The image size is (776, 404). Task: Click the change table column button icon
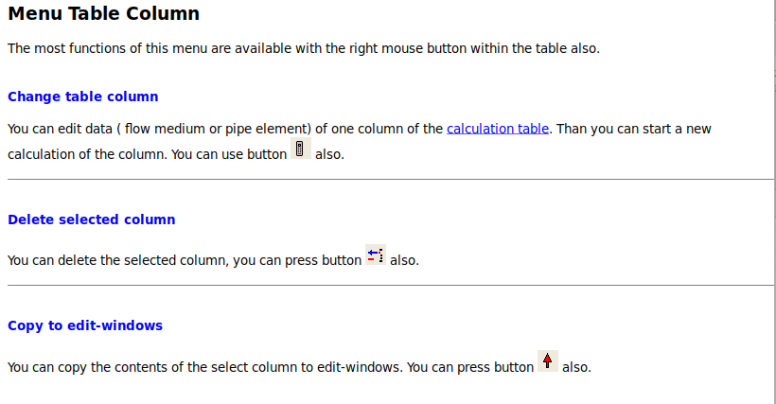click(x=300, y=149)
